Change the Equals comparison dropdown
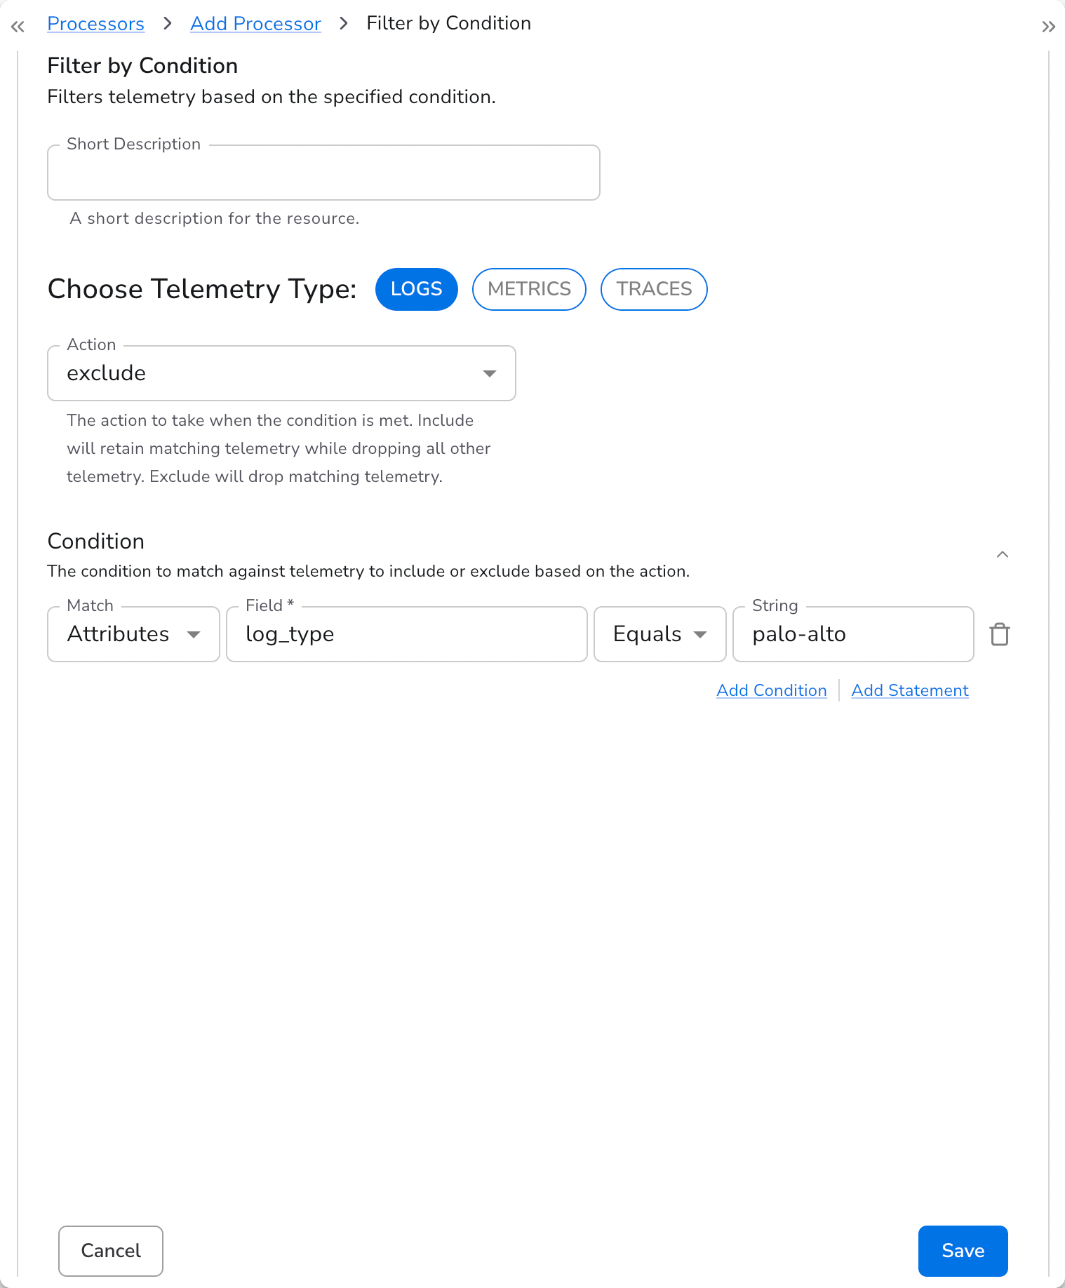 point(659,634)
